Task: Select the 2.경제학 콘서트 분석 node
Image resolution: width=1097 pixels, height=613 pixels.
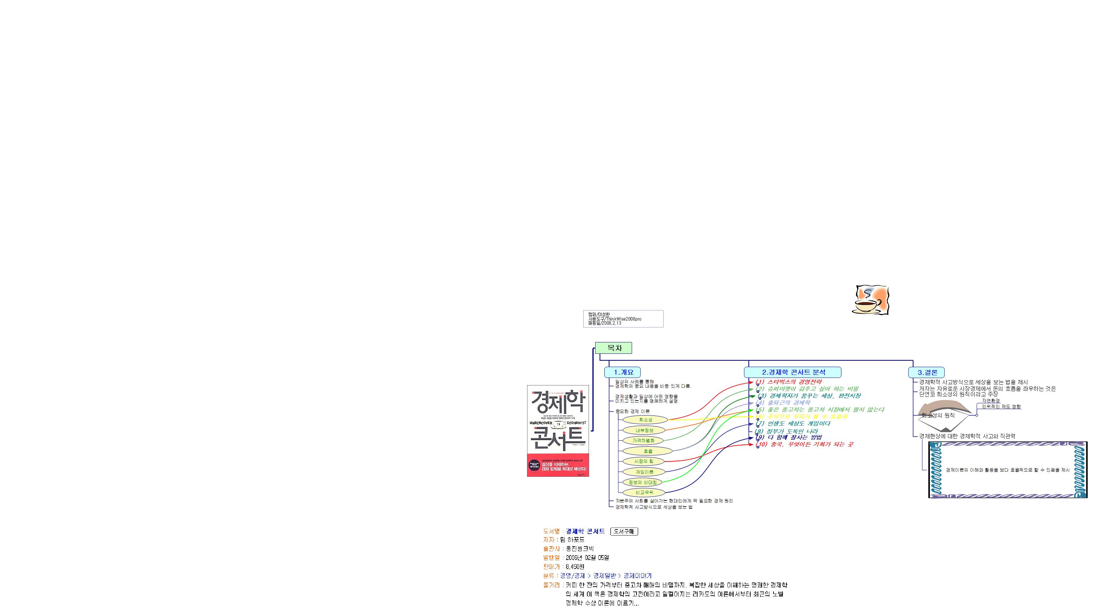Action: (793, 372)
